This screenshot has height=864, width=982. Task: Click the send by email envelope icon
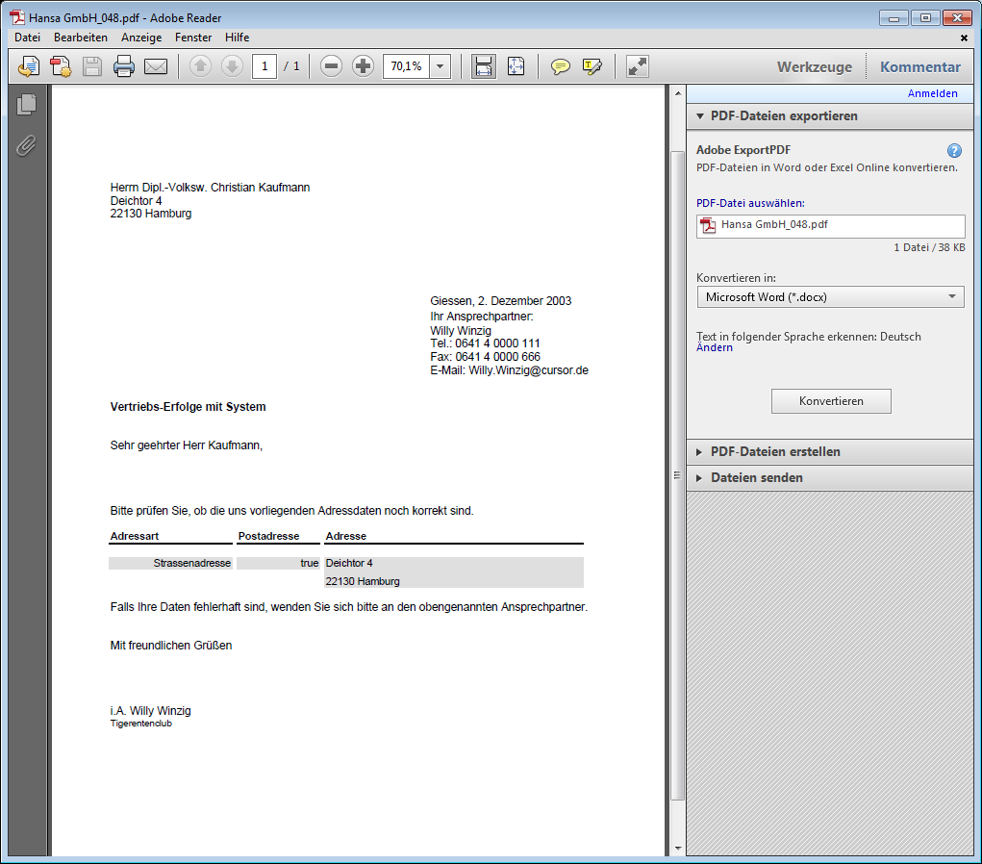(156, 66)
